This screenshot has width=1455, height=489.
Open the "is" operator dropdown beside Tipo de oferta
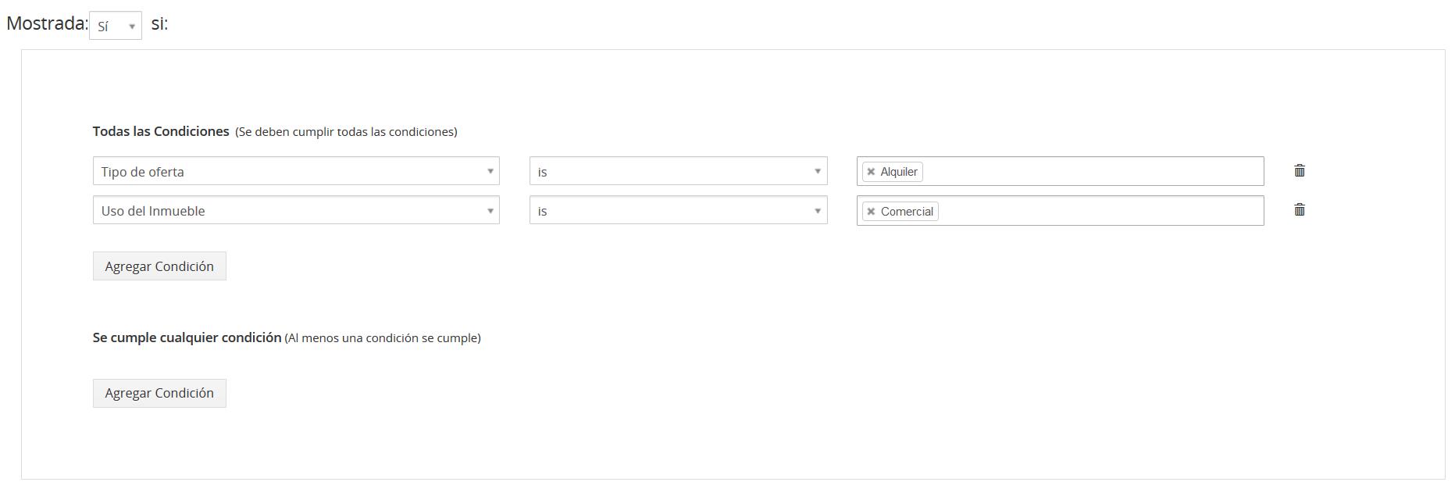click(678, 171)
